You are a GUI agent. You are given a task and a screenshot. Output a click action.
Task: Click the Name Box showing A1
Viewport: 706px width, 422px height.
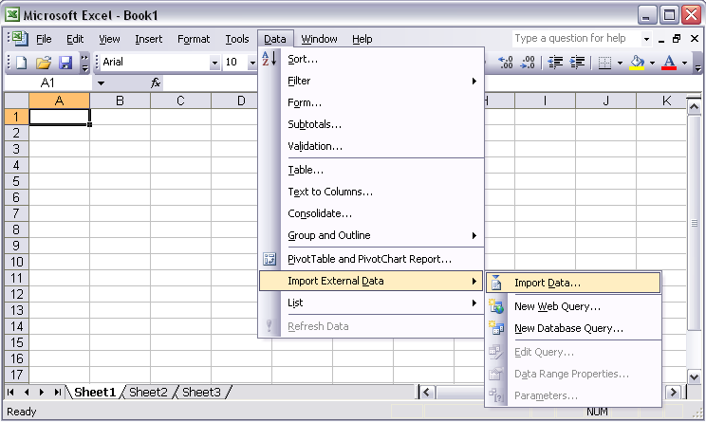tap(47, 83)
